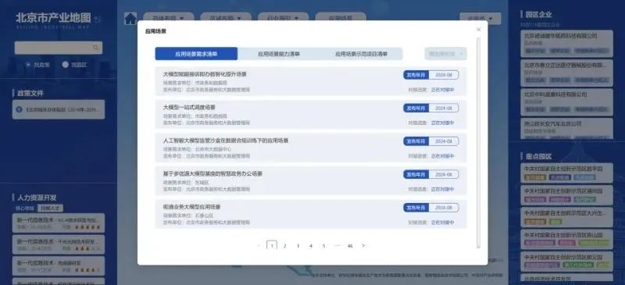Select the 找政策 radio button
This screenshot has height=285, width=625.
click(x=28, y=65)
